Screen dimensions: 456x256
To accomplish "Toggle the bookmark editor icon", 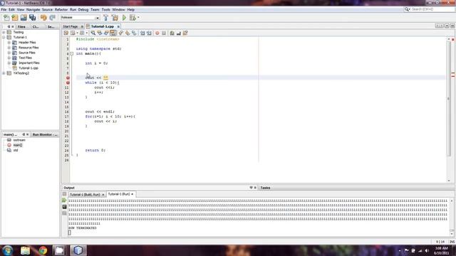I will click(x=134, y=33).
